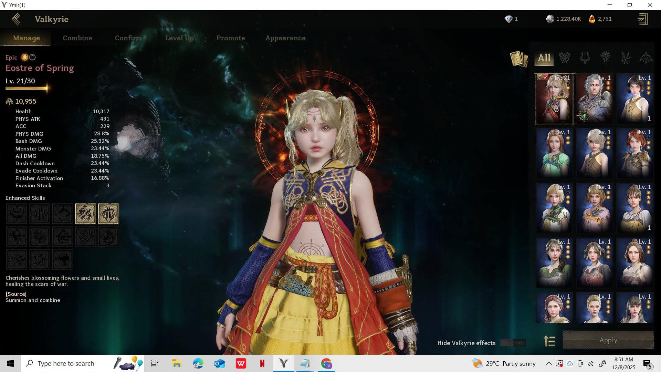Select the All filter tab

(x=544, y=58)
